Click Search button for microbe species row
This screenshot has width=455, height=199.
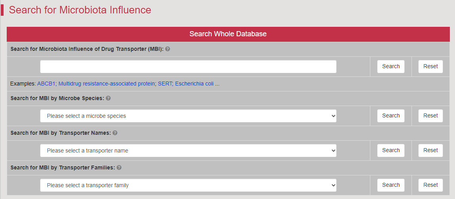coord(391,115)
